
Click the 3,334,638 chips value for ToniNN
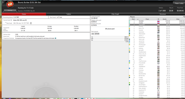(182, 23)
